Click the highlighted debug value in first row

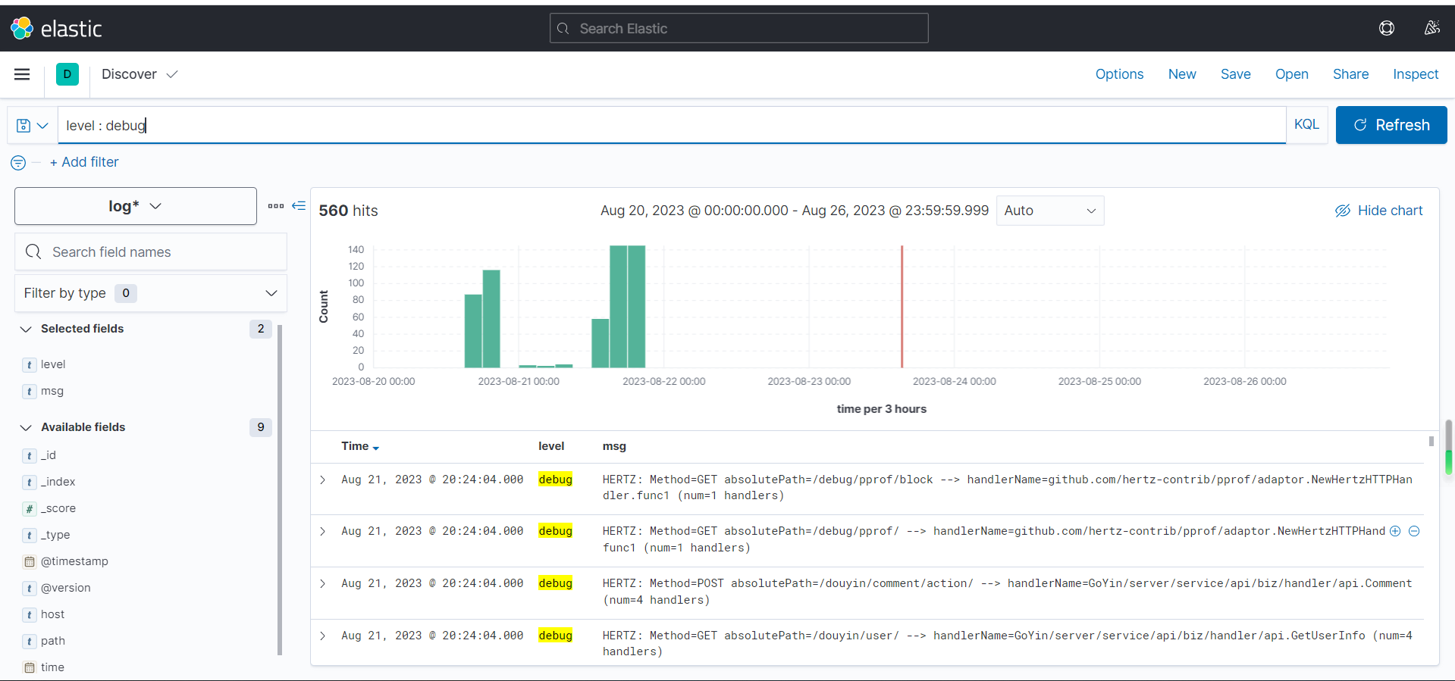coord(555,480)
